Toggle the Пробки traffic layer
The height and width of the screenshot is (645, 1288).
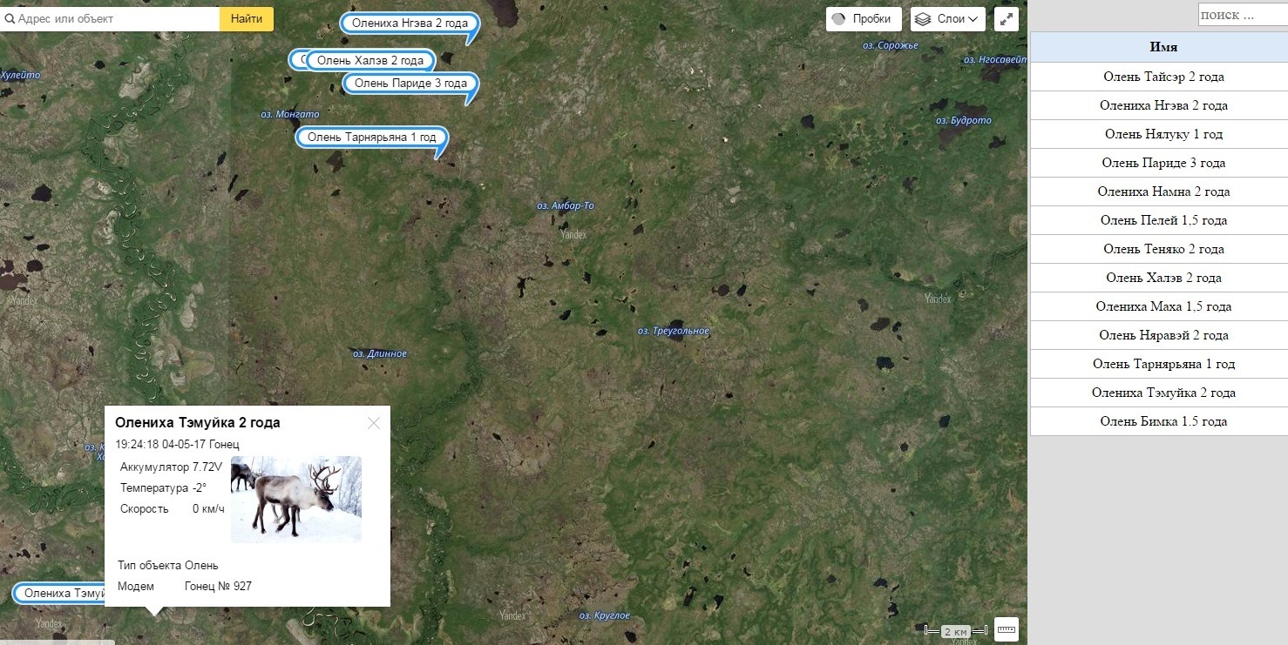pyautogui.click(x=864, y=19)
